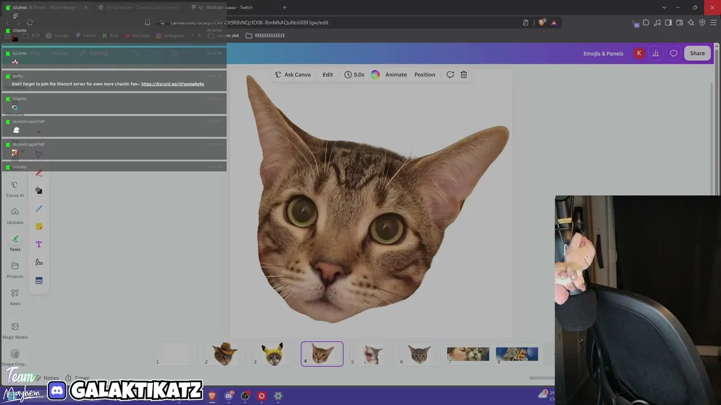This screenshot has width=721, height=405.
Task: Select the shapes tool in tool strip
Action: [x=39, y=191]
